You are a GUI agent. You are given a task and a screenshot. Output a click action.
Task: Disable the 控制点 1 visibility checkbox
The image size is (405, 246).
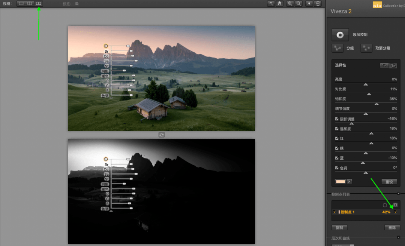[x=334, y=212]
